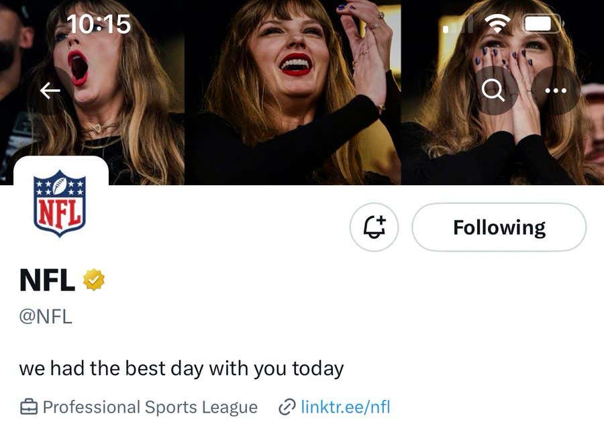Unfollow by tapping the Following button

499,227
